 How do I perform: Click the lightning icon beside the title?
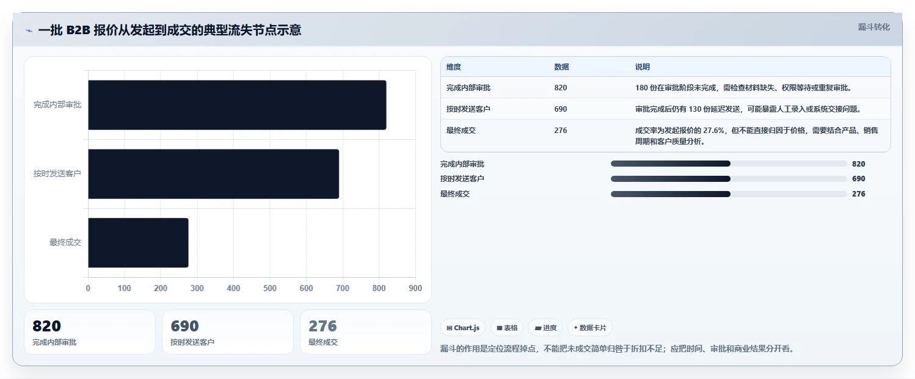[29, 31]
